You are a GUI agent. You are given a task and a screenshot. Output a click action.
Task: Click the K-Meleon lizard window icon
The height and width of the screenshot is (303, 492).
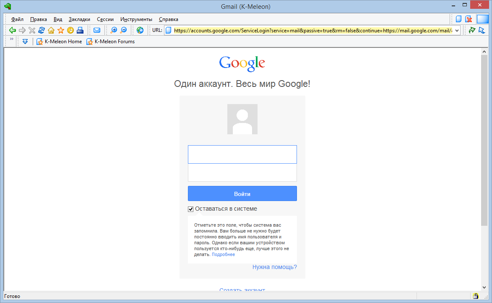[8, 6]
